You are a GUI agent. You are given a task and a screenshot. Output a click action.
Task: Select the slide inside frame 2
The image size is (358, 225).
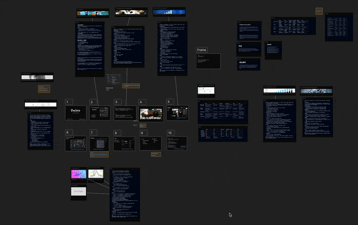tap(100, 113)
